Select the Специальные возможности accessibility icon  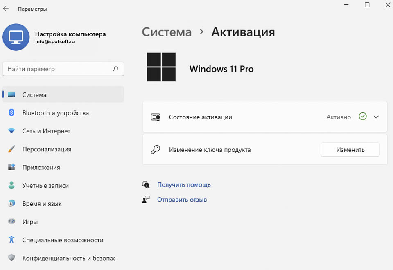11,240
